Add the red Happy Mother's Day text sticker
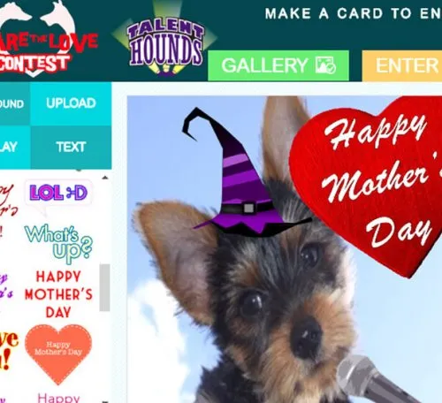This screenshot has height=403, width=442. pyautogui.click(x=58, y=294)
